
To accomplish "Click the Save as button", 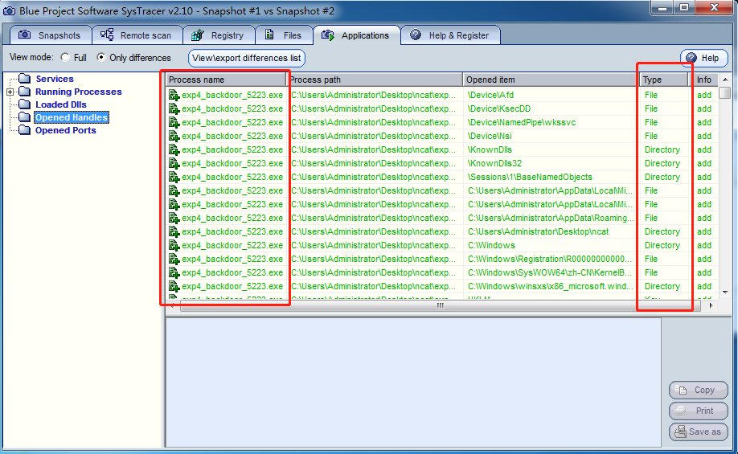I will pyautogui.click(x=699, y=432).
